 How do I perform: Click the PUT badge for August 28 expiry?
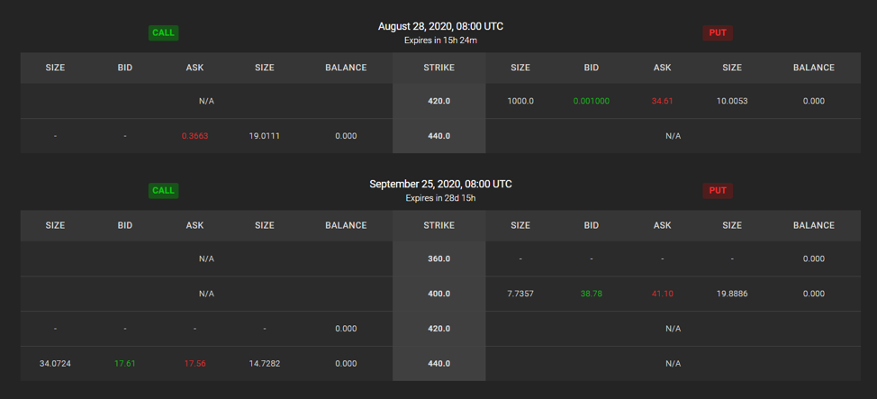coord(718,32)
